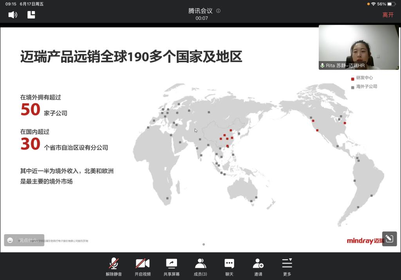Screen dimensions: 401x280
Task: Click the battery status icon
Action: tap(391, 4)
